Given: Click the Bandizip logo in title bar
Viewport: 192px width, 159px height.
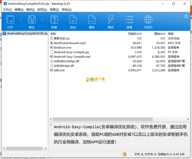Looking at the screenshot, I should (5, 4).
